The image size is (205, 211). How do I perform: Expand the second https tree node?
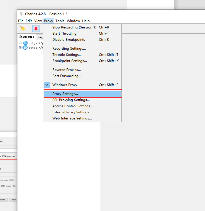[x=20, y=47]
